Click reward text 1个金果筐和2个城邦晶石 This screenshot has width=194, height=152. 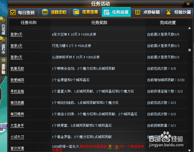click(x=71, y=80)
